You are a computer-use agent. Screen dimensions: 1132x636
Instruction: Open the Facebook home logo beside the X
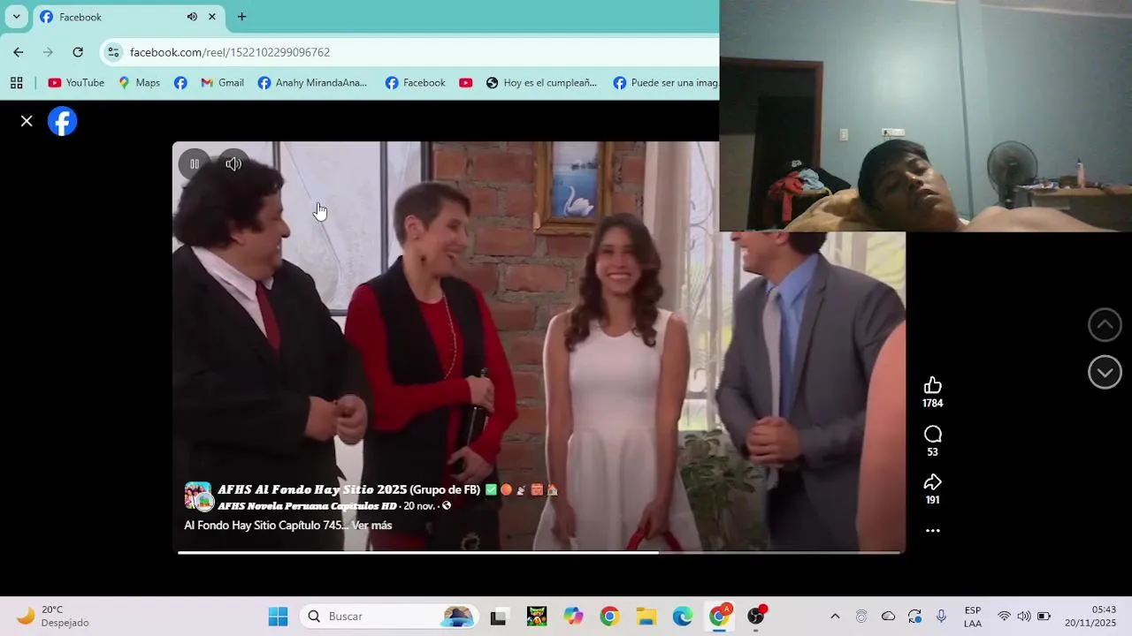click(x=63, y=121)
